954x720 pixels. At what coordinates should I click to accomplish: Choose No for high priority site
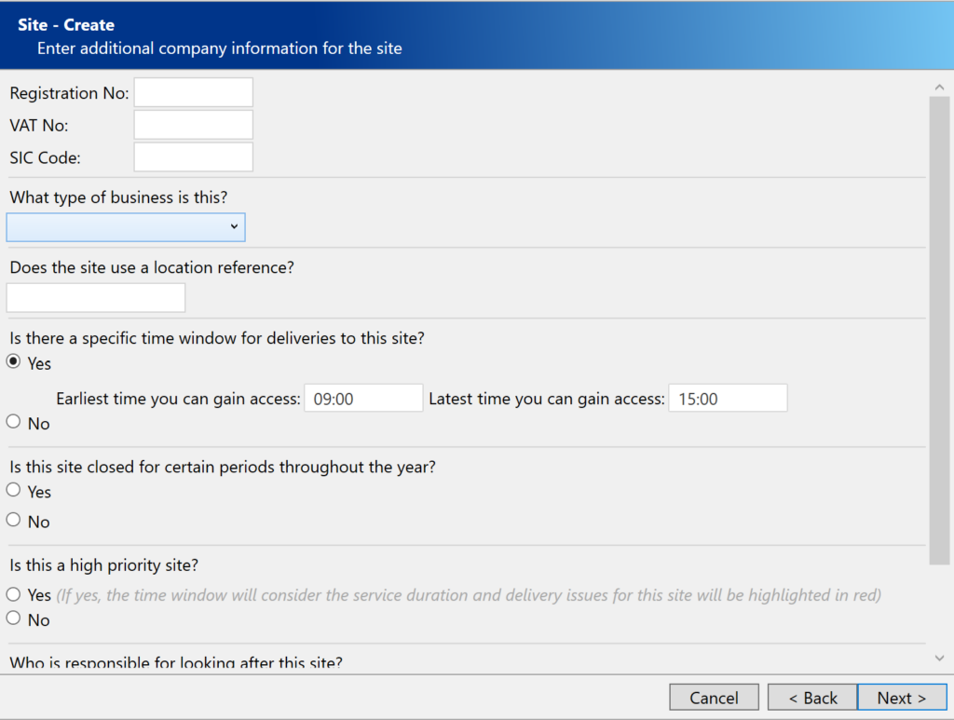click(x=14, y=618)
